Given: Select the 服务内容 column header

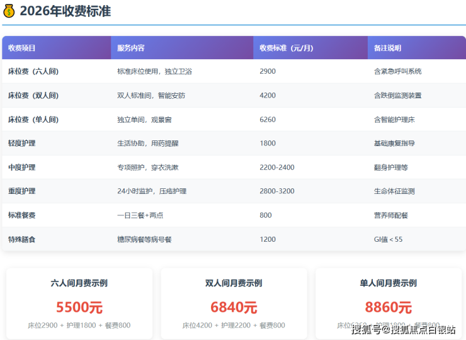Looking at the screenshot, I should coord(131,48).
